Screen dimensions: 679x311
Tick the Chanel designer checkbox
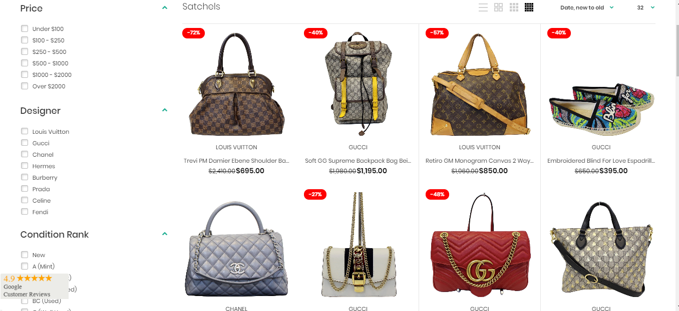coord(25,154)
